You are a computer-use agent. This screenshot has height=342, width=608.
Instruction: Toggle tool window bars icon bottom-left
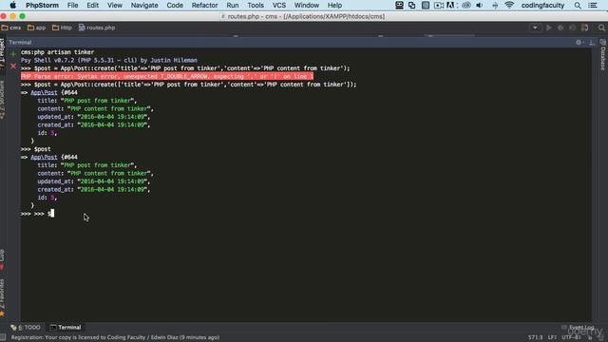[3, 338]
